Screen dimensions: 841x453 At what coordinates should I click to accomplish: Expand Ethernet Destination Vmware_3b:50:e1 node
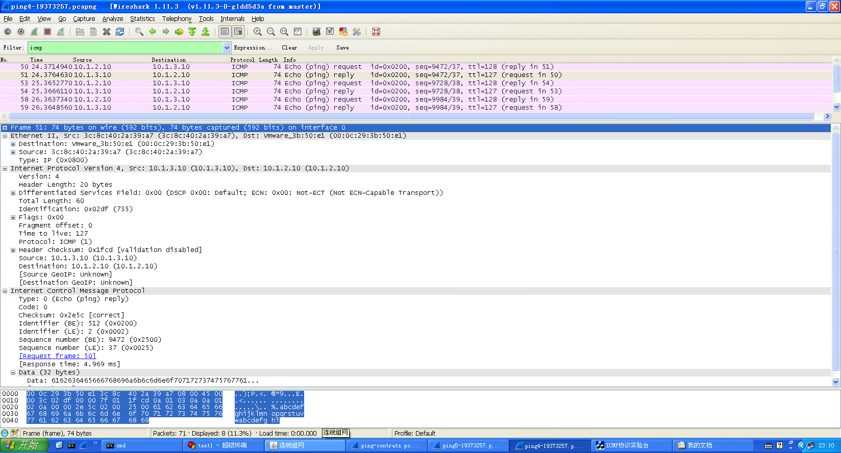[x=13, y=144]
